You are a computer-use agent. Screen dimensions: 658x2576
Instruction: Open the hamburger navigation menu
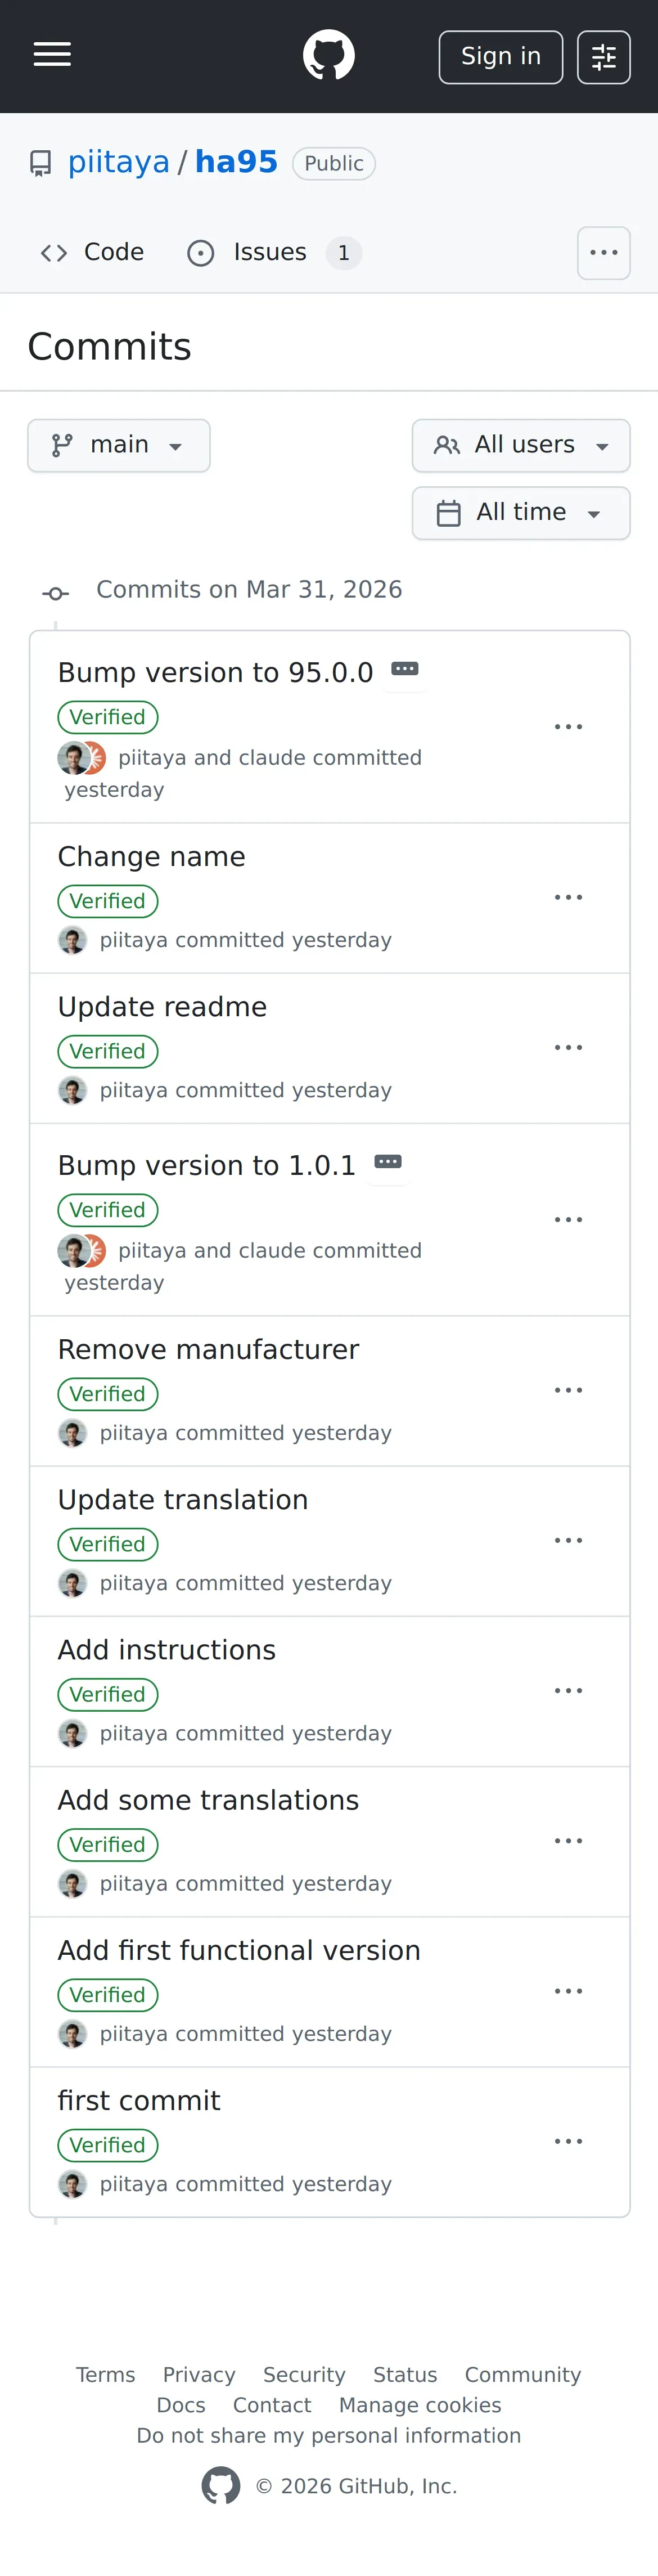tap(52, 55)
